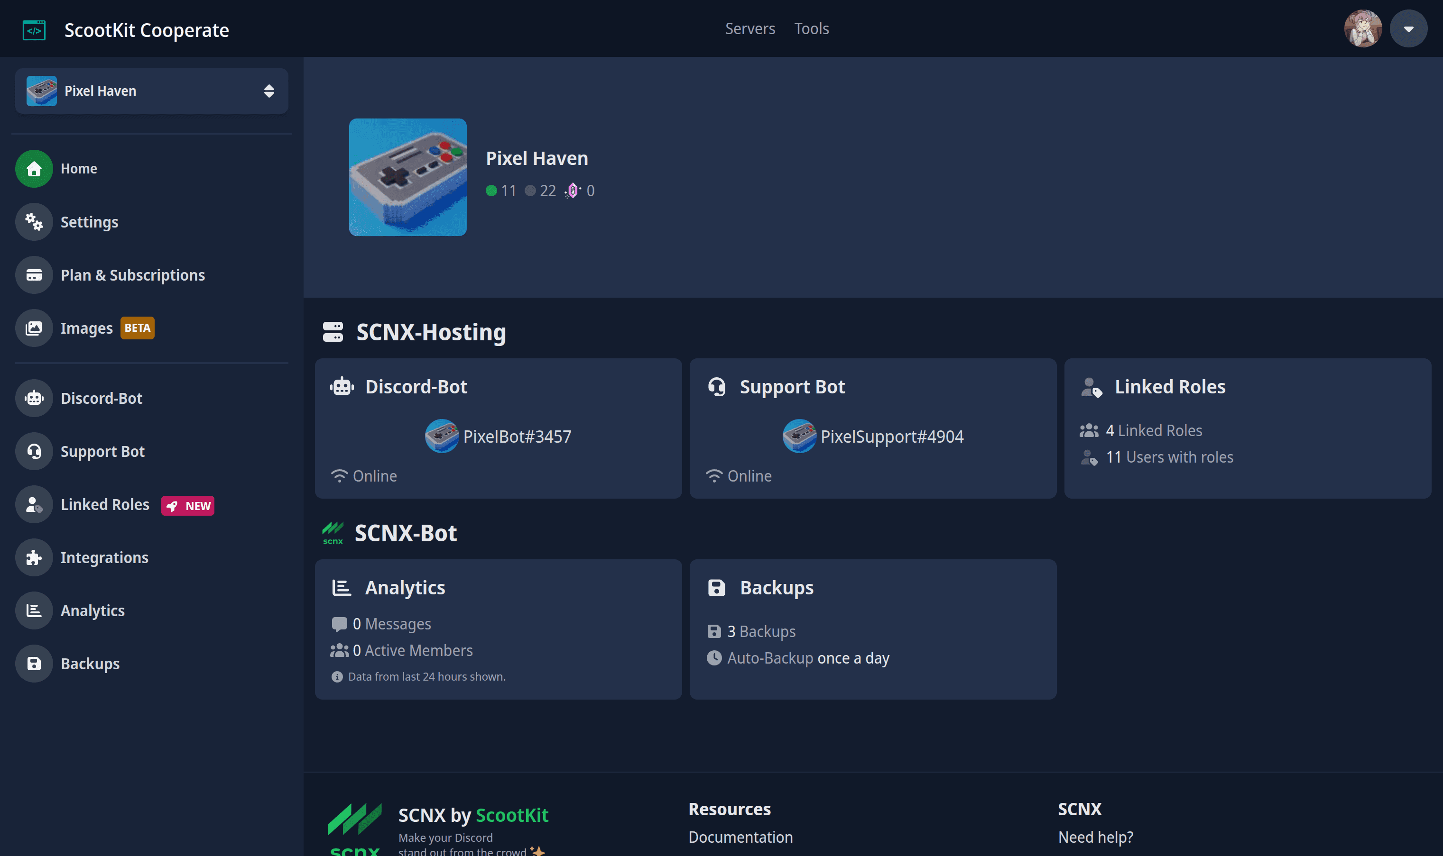This screenshot has width=1443, height=856.
Task: Open the Documentation link in footer
Action: pos(740,837)
